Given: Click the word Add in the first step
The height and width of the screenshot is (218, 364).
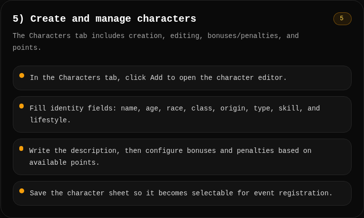Looking at the screenshot, I should 156,78.
